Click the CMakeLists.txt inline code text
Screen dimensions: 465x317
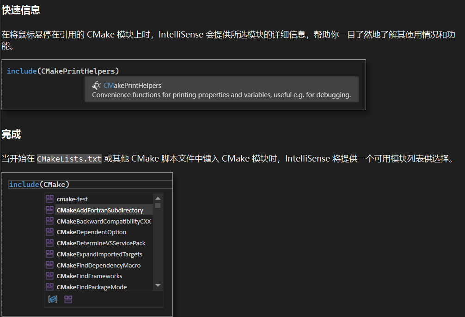[x=69, y=159]
